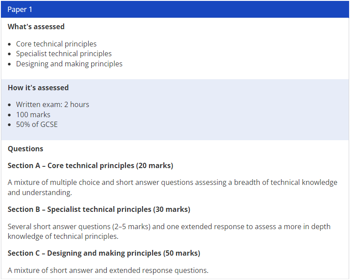
Task: Click the Section A heading (20 marks)
Action: click(x=90, y=165)
